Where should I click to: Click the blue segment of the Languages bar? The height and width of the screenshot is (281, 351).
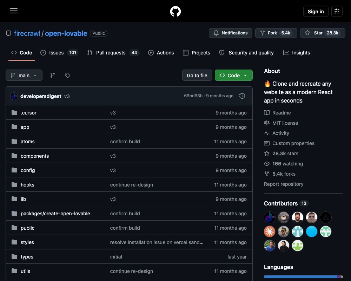coord(300,277)
